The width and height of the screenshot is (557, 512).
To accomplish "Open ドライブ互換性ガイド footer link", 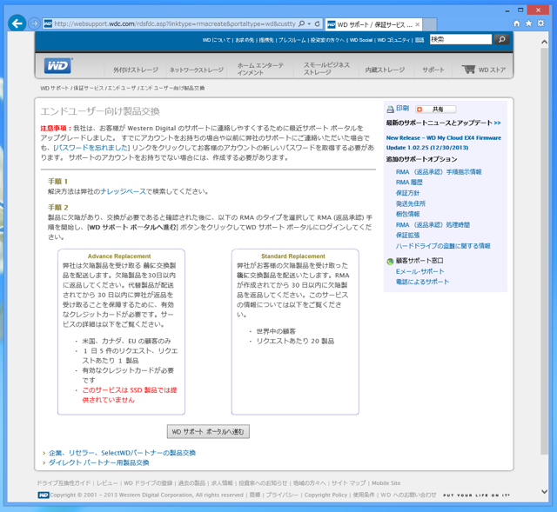I will [x=64, y=483].
